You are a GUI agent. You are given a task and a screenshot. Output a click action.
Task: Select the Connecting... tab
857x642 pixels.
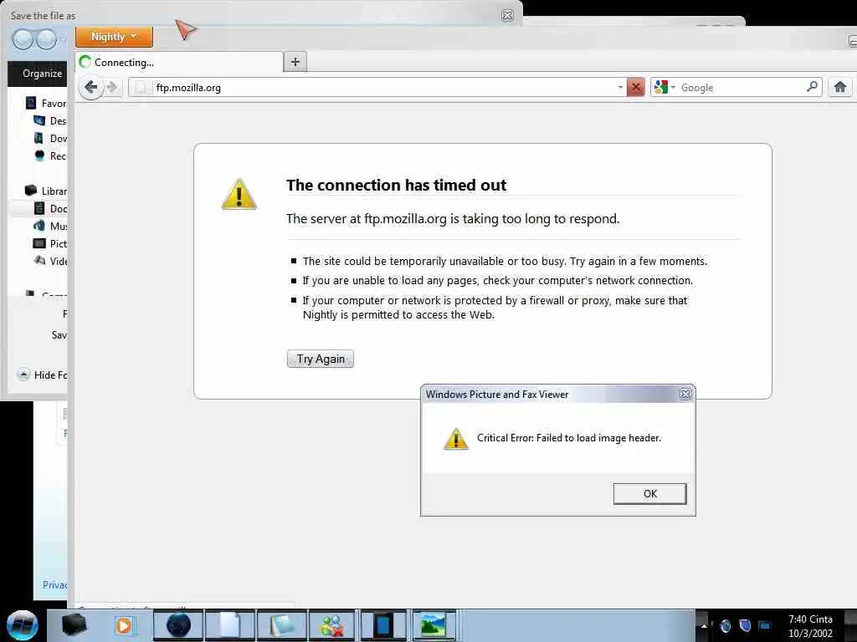point(180,62)
